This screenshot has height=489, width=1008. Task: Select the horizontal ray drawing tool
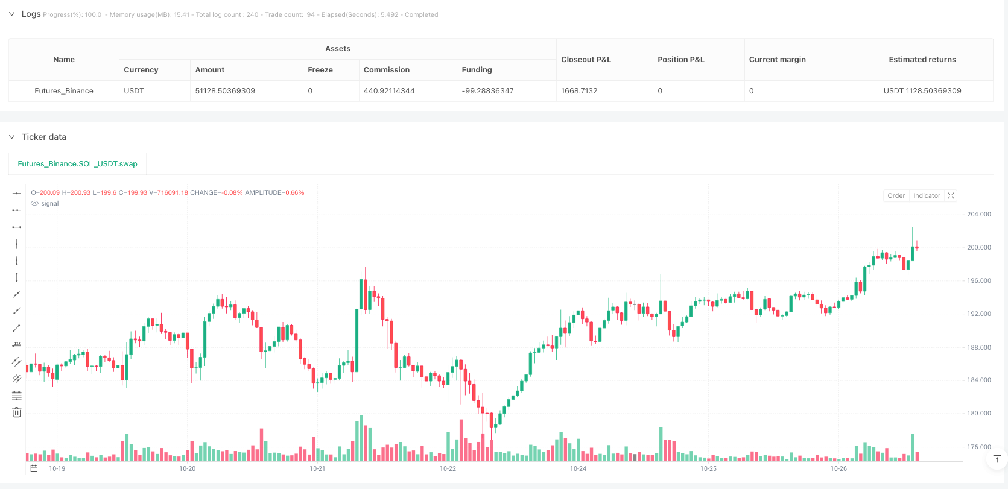pos(16,210)
